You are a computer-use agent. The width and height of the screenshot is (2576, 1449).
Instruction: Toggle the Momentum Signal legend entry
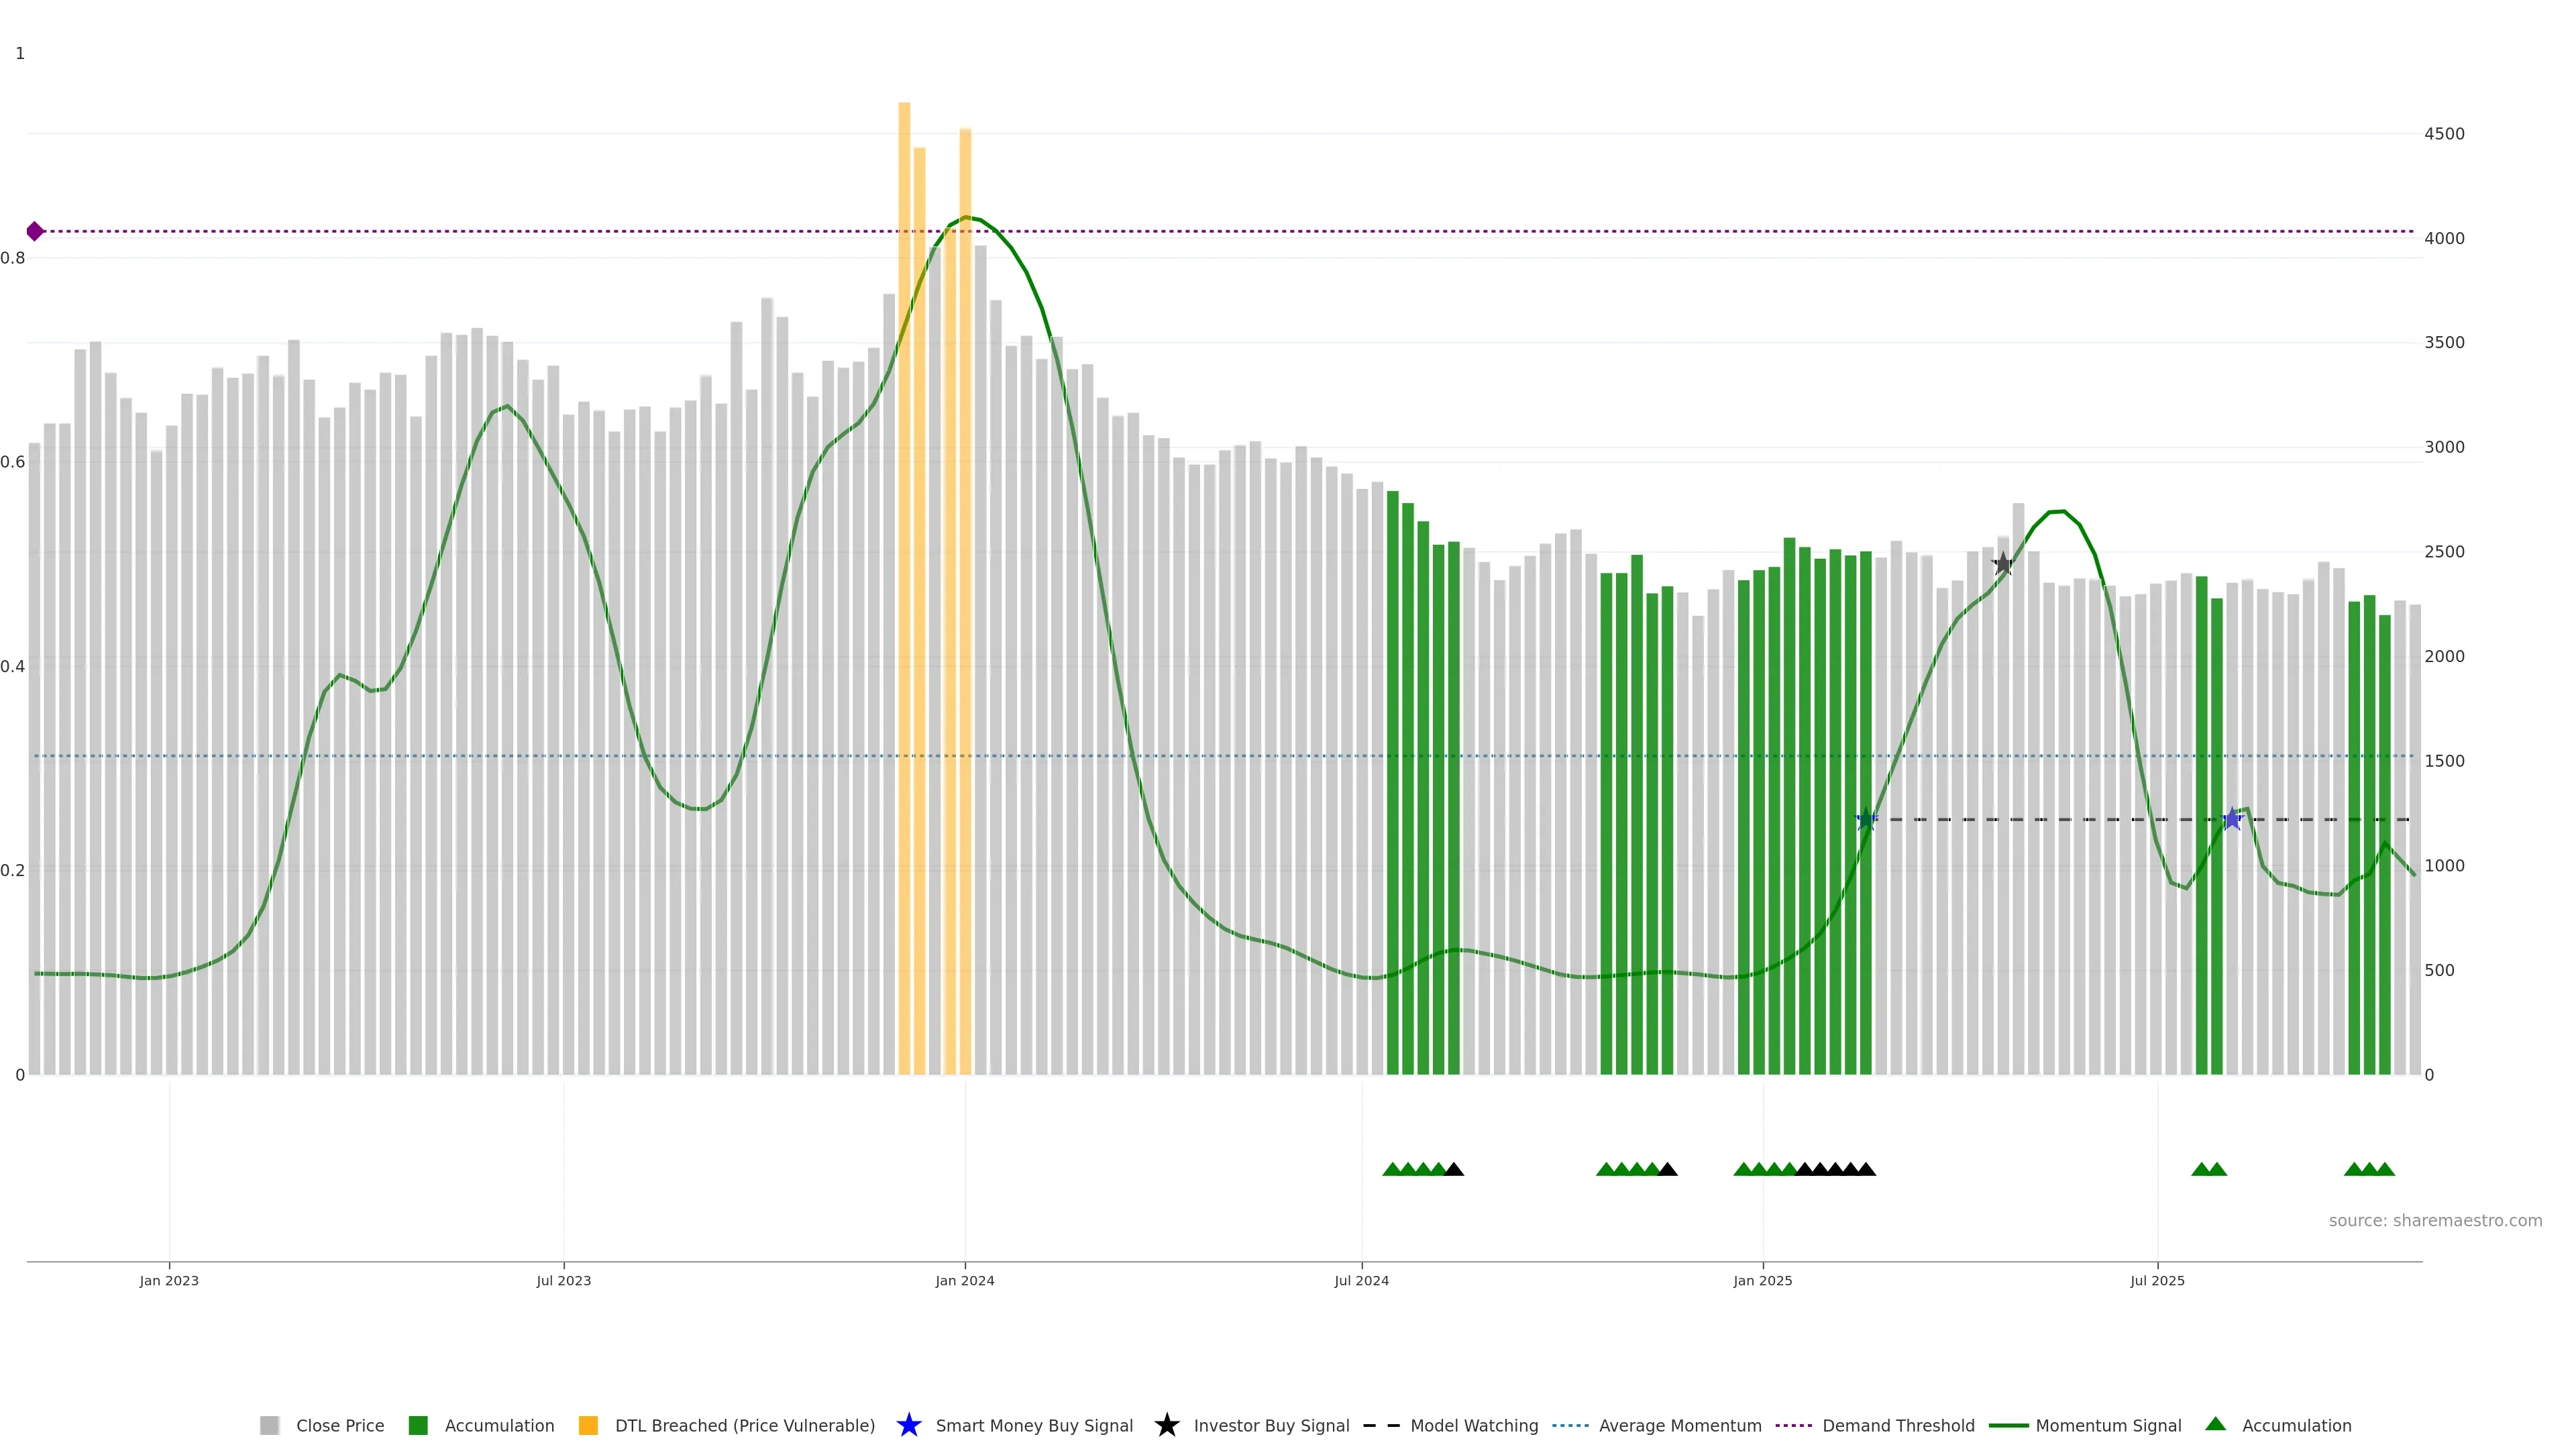pyautogui.click(x=2108, y=1425)
